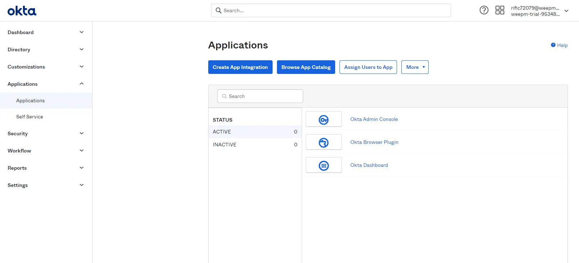The height and width of the screenshot is (263, 579).
Task: Open the apps grid icon
Action: (500, 10)
